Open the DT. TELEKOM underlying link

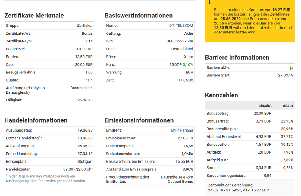coord(181,26)
